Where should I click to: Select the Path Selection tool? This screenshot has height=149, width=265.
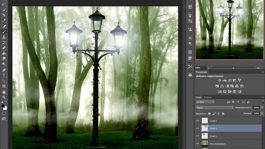click(x=4, y=81)
